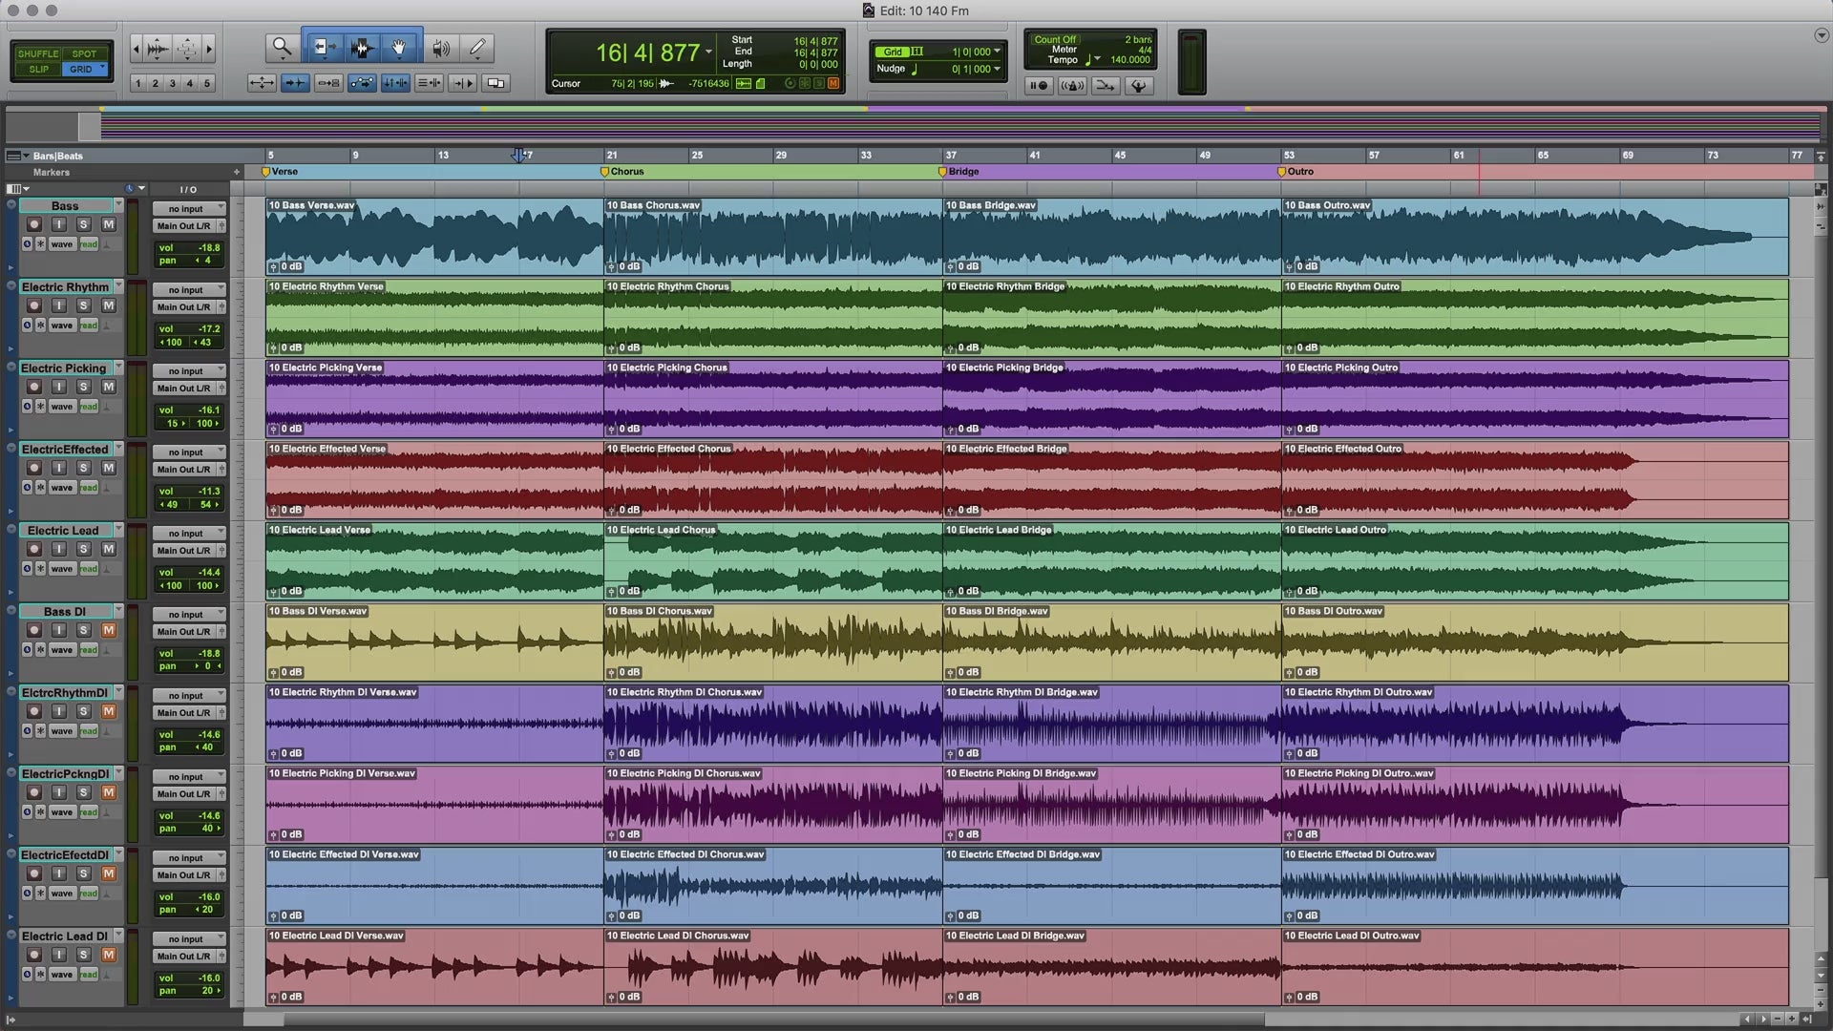Click the horizontal zoom-out left arrow
1833x1031 pixels.
(x=136, y=48)
